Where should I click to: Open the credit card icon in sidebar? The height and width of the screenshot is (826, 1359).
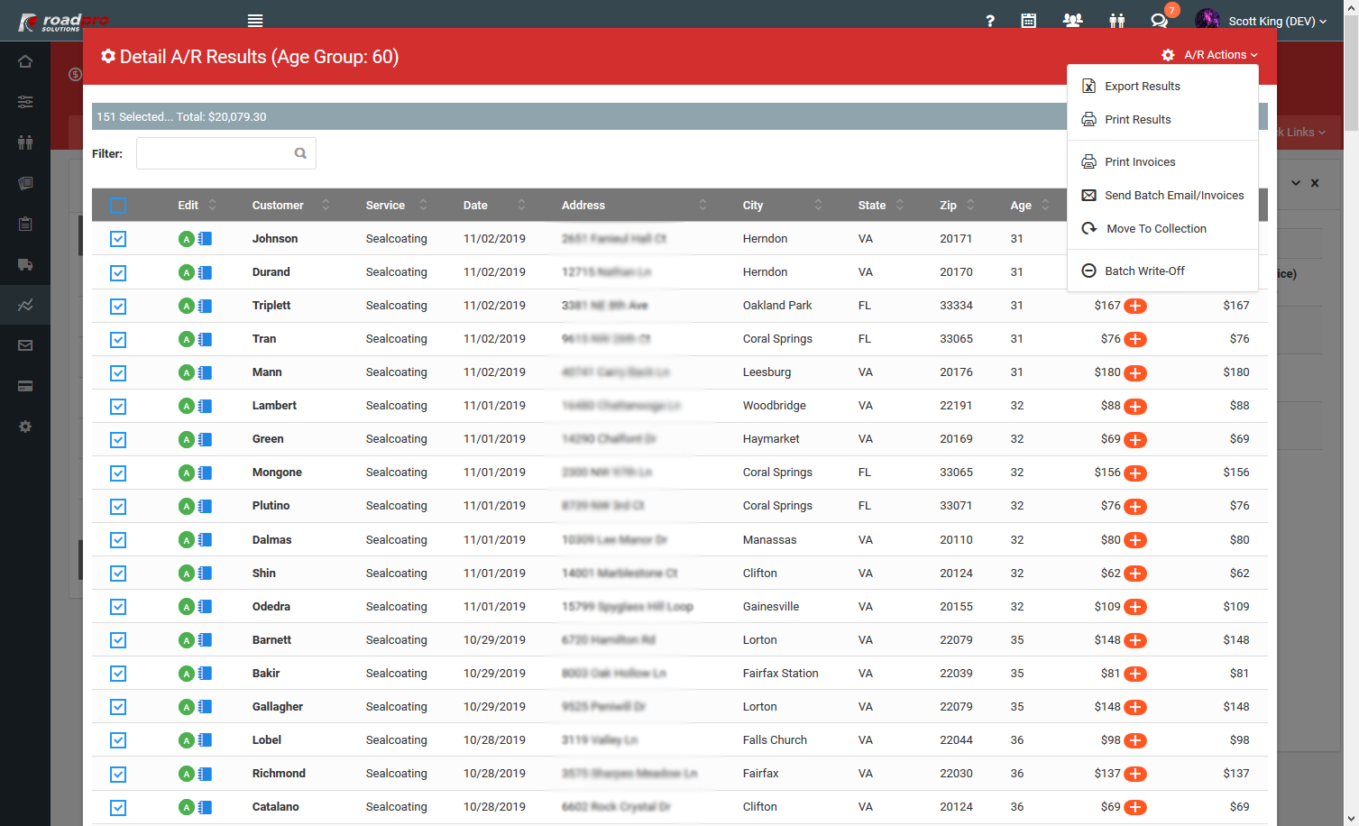pyautogui.click(x=25, y=386)
